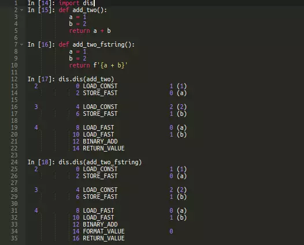Click gutter line number 30
Screen dimensions: 304x245
click(x=14, y=203)
